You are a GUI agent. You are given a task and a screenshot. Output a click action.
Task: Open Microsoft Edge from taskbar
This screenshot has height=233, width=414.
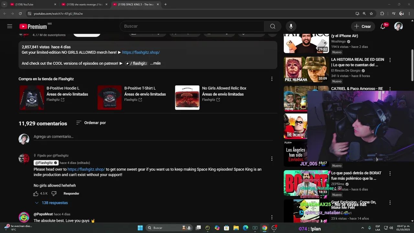(245, 228)
